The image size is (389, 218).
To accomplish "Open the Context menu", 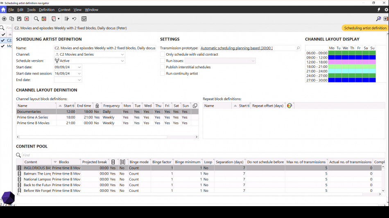I will 64,9.
